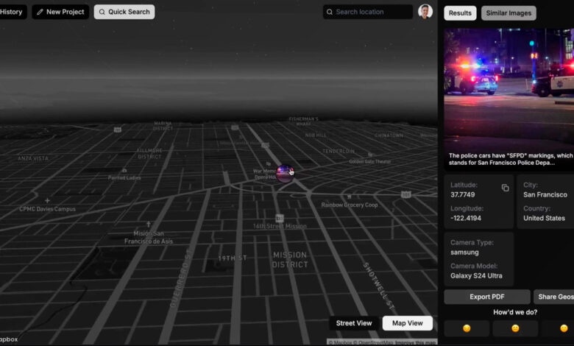Select the country value United States

pyautogui.click(x=544, y=218)
